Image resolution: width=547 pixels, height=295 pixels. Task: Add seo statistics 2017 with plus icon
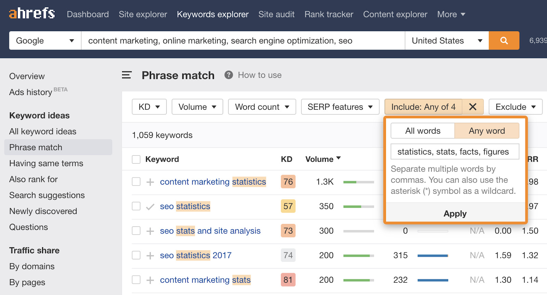(x=150, y=255)
